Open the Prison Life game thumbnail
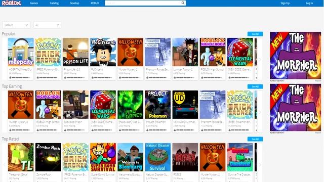324x182 pixels. 75,52
